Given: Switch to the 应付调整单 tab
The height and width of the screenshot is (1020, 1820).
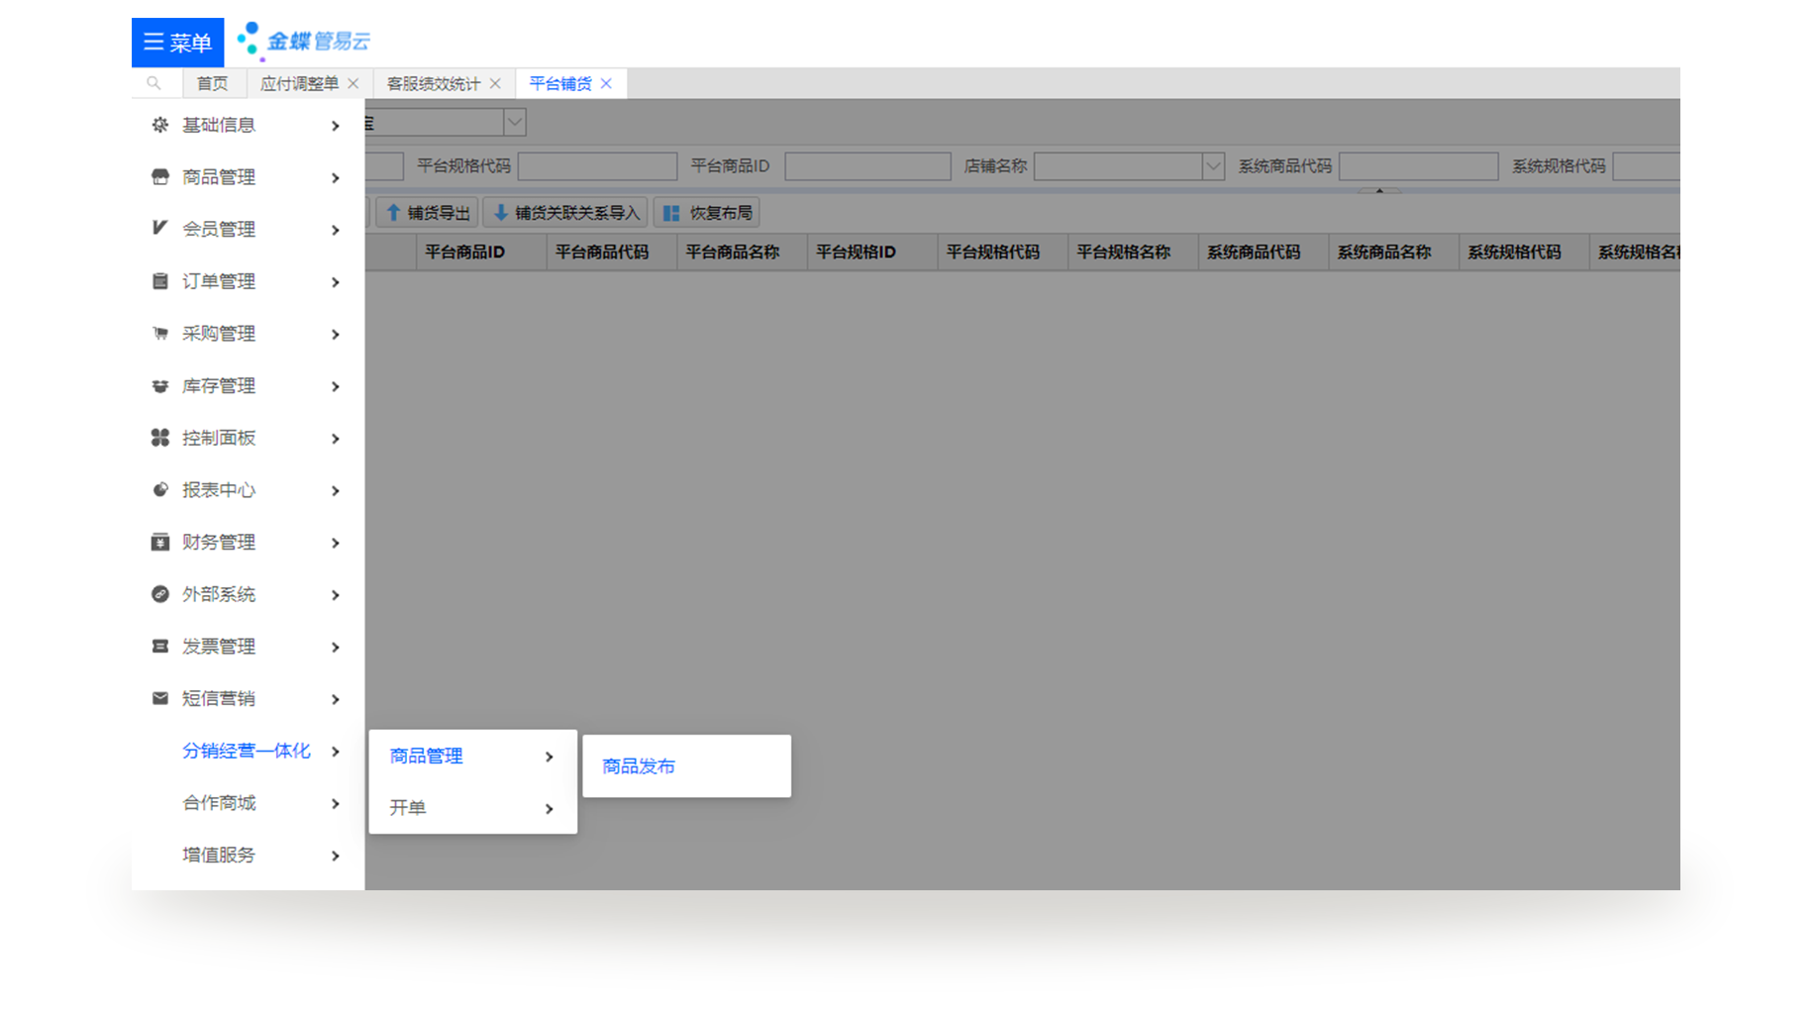Looking at the screenshot, I should [x=299, y=83].
